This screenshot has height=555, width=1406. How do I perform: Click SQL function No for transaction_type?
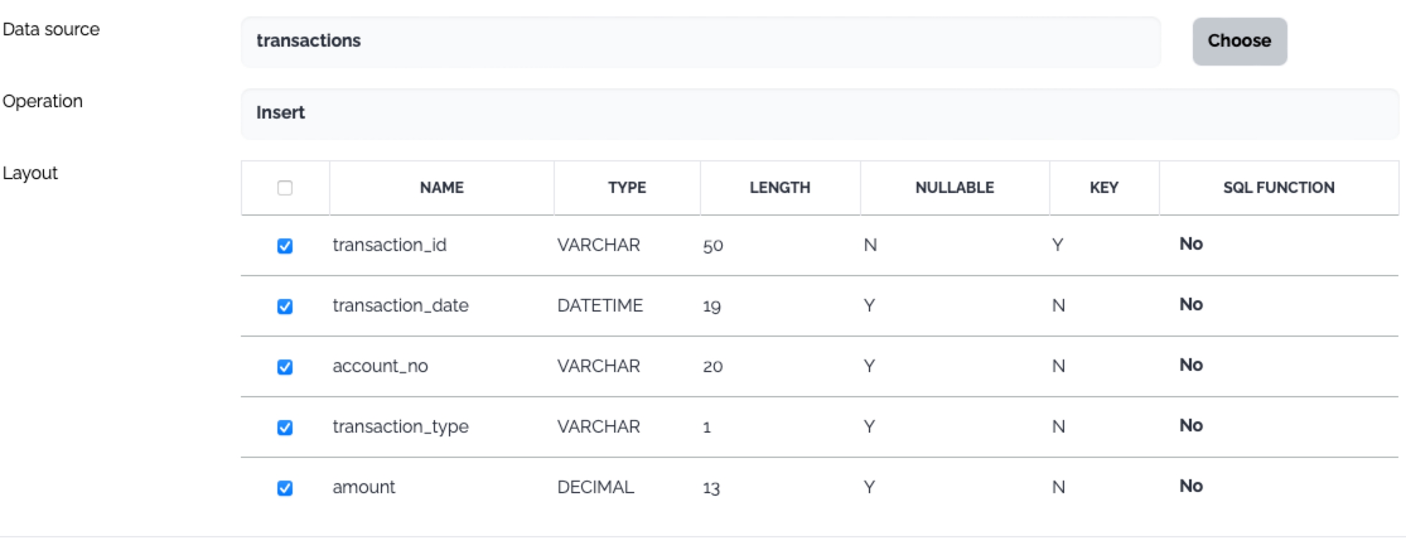point(1191,426)
